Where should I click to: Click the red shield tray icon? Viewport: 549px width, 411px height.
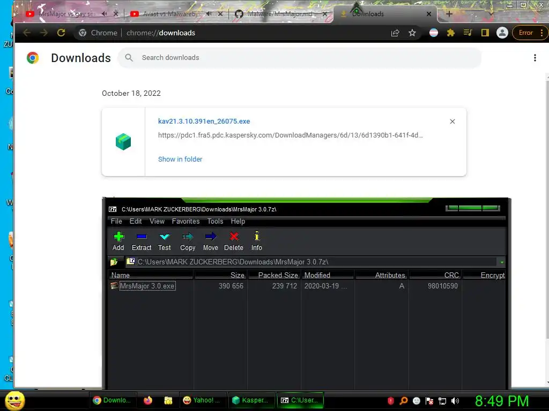coord(391,401)
